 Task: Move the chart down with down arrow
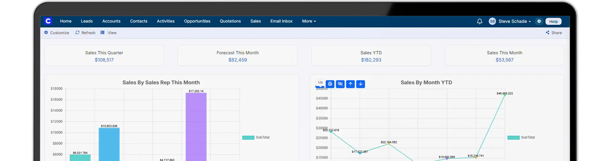pyautogui.click(x=360, y=84)
